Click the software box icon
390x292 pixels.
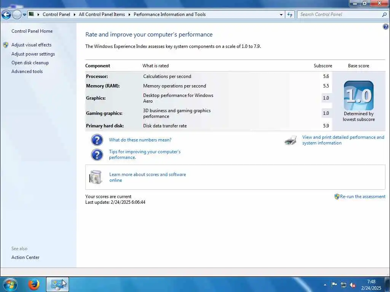tap(96, 177)
